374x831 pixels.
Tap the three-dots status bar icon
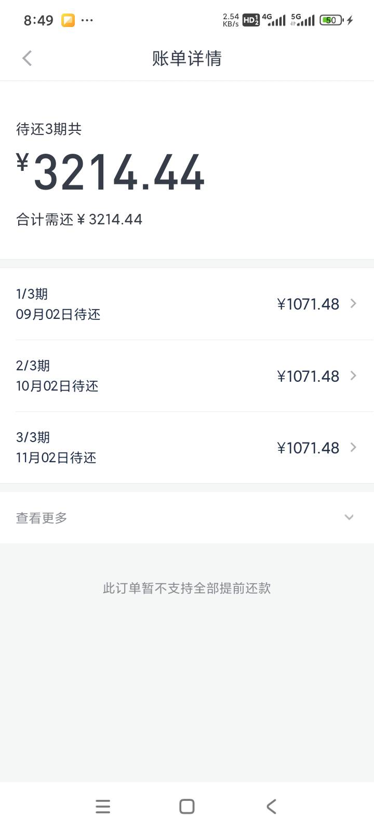[87, 20]
